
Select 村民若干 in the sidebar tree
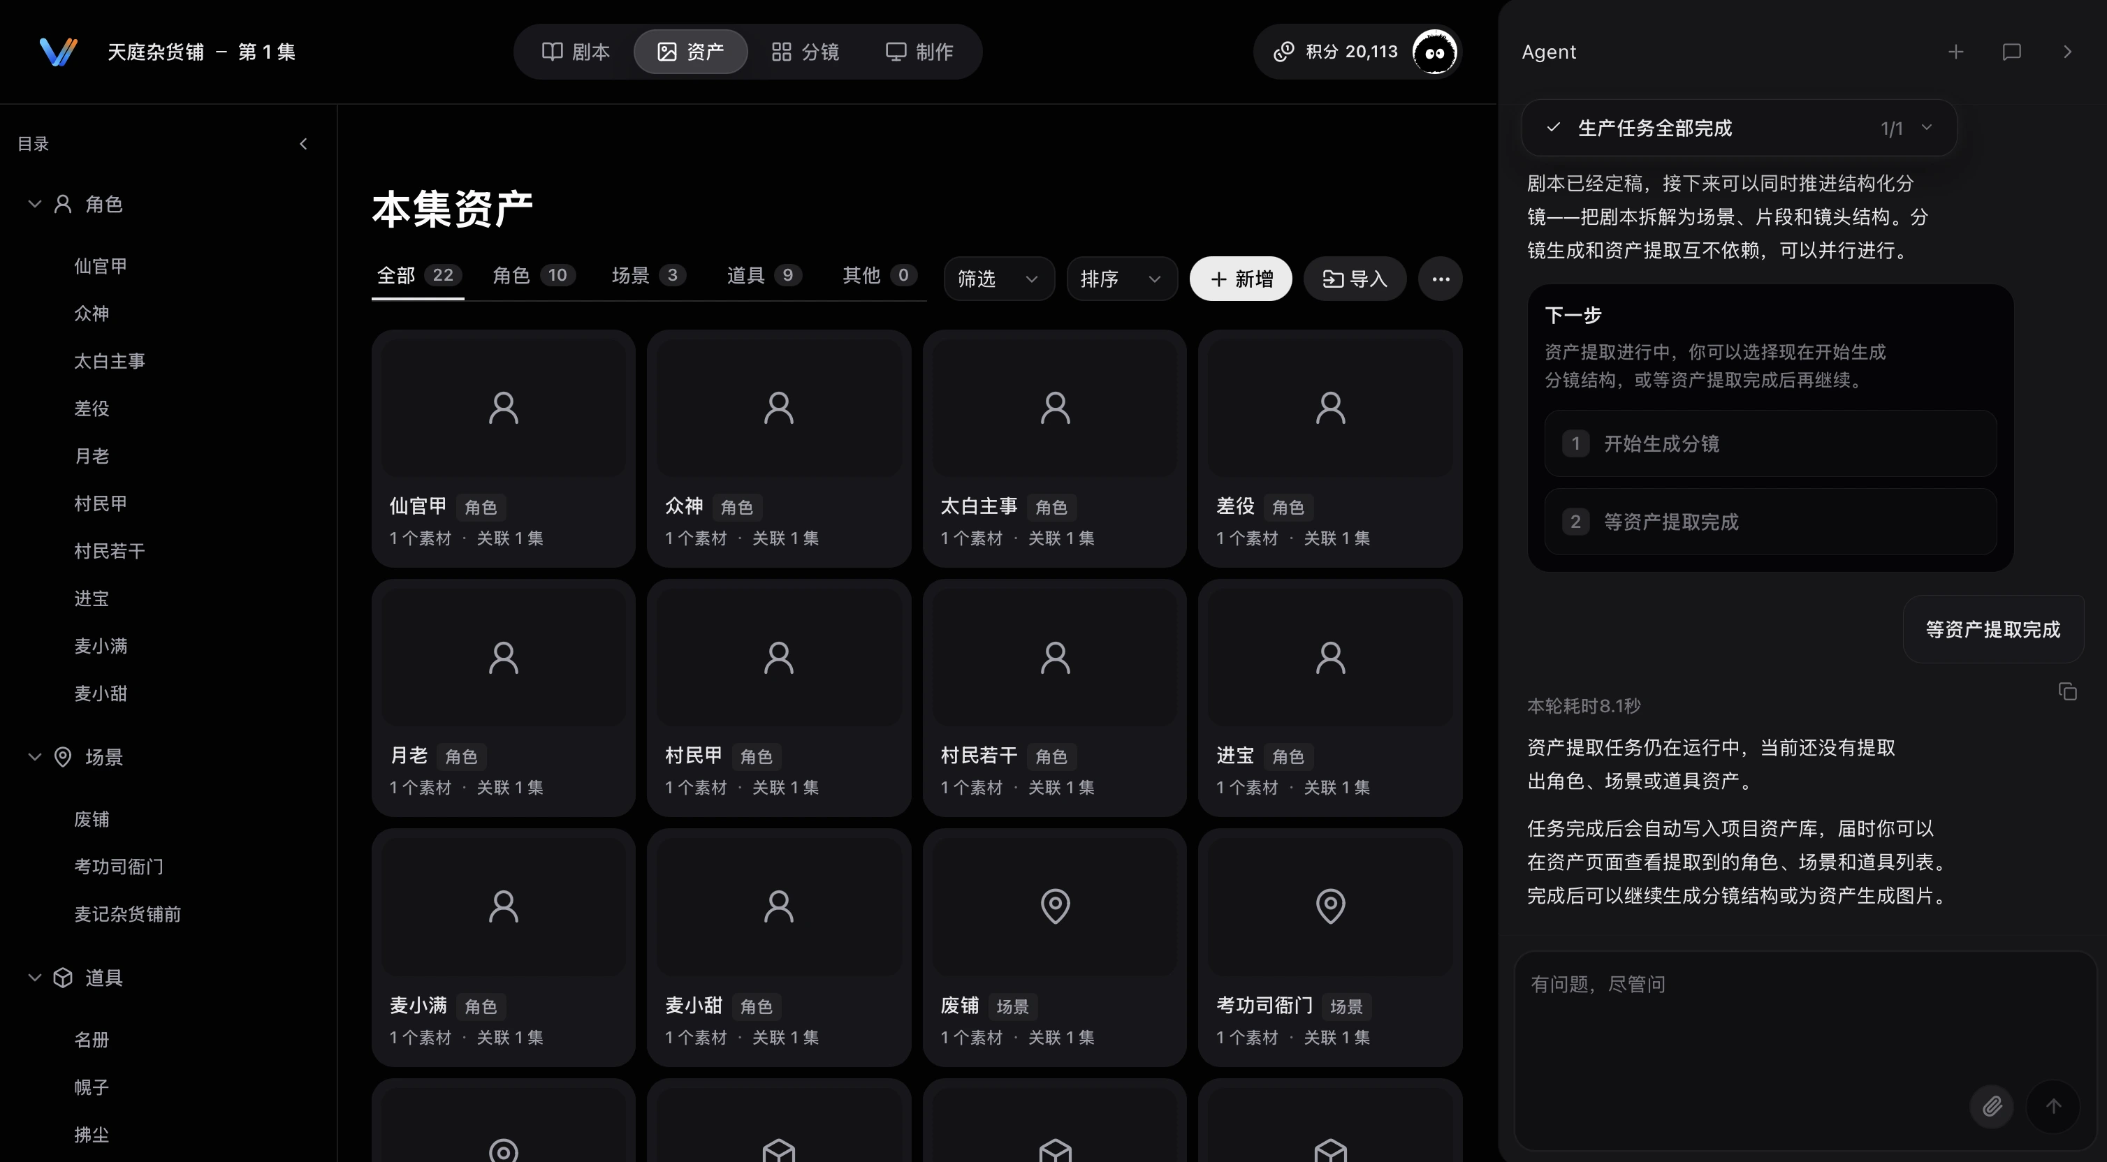[109, 550]
